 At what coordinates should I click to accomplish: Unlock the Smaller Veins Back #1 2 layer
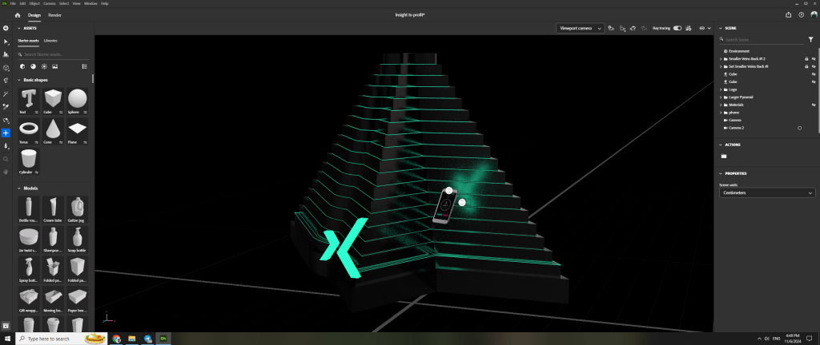click(x=806, y=58)
